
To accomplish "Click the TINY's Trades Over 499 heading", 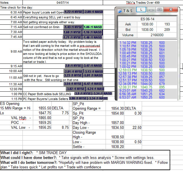I will [143, 3].
